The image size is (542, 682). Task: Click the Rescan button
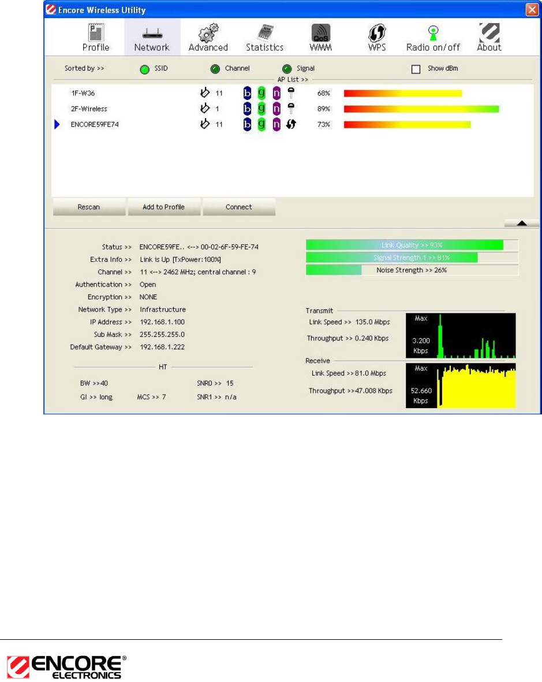(89, 207)
